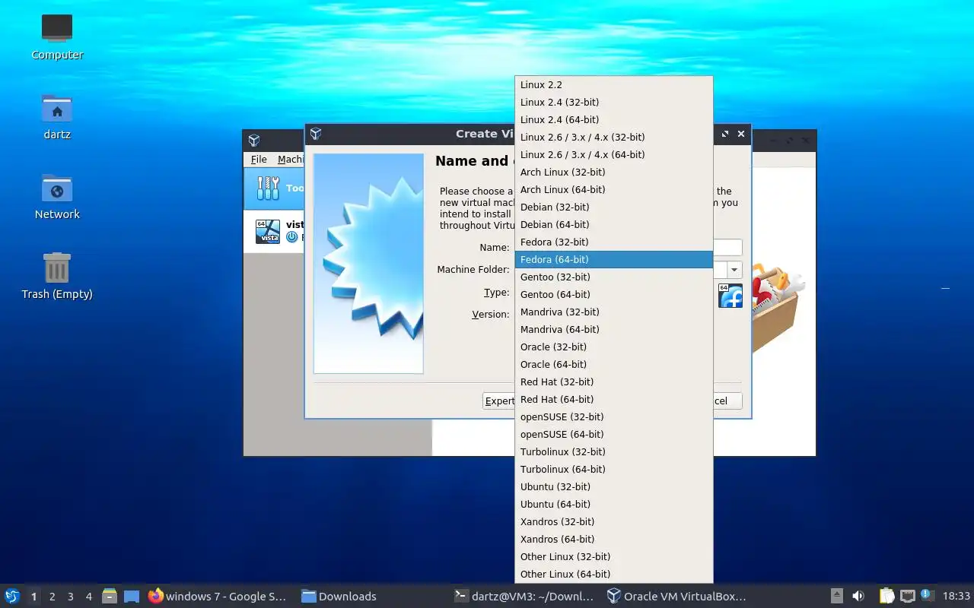This screenshot has width=974, height=608.
Task: Open the clipboard tray icon
Action: pos(886,597)
